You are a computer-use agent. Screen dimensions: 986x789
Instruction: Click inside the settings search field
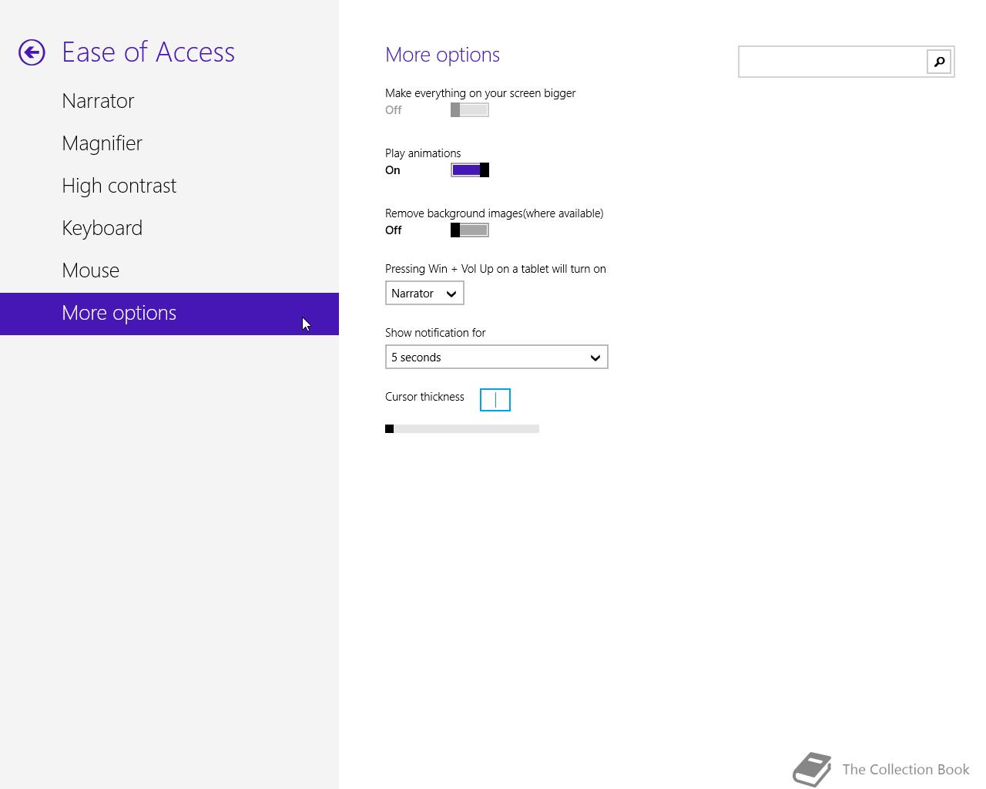pyautogui.click(x=832, y=62)
